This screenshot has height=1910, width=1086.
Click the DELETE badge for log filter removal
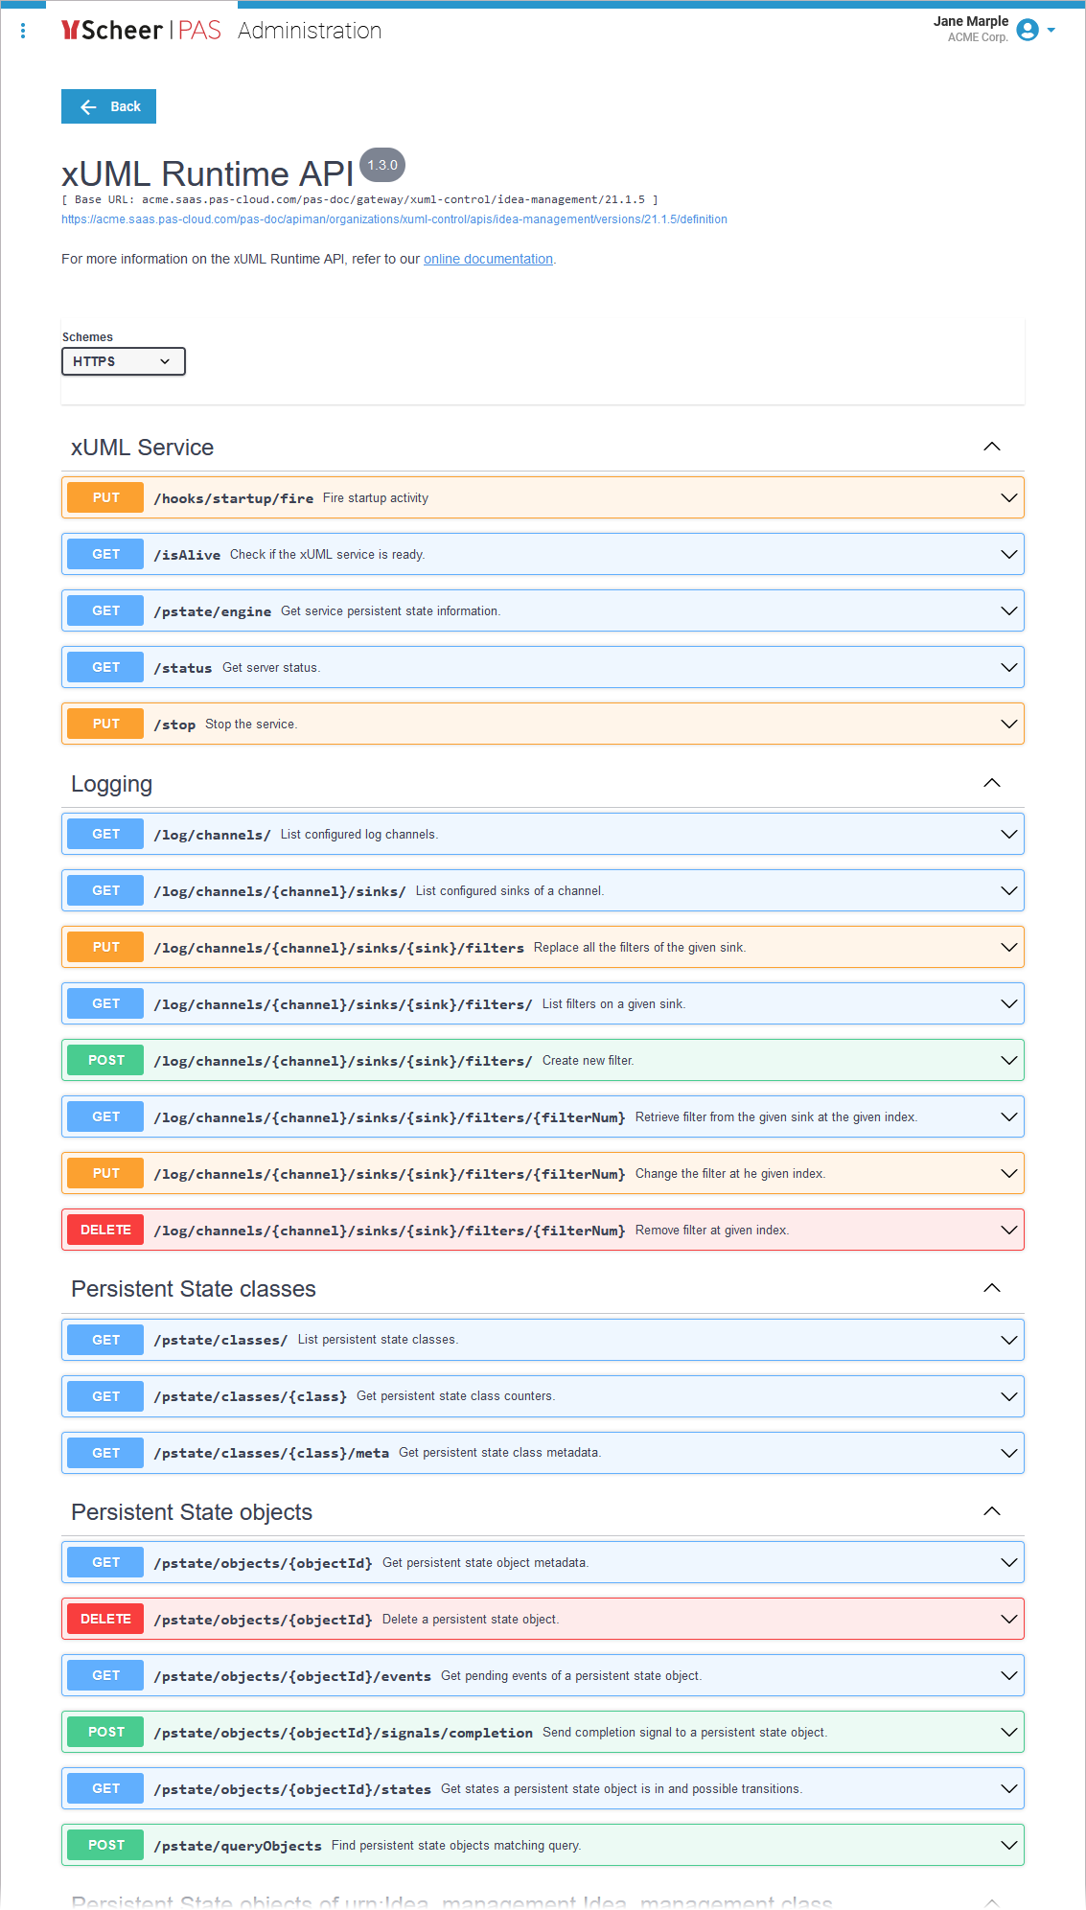click(x=105, y=1230)
